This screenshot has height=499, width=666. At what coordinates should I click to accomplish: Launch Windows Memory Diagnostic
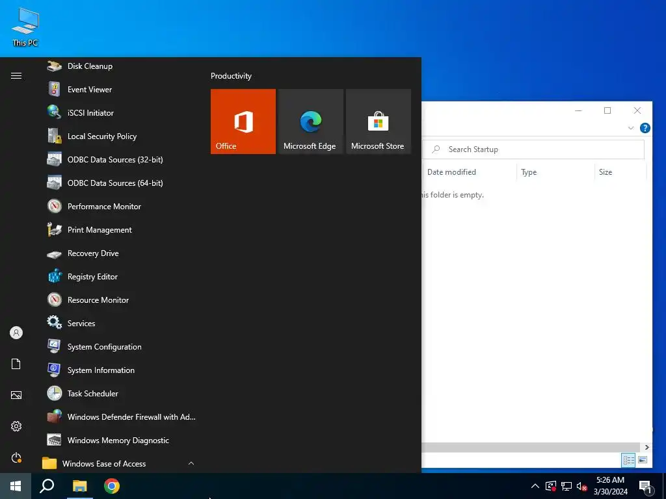click(120, 441)
